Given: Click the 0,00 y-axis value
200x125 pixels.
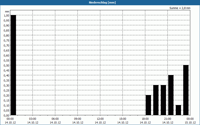Looking at the screenshot, I should click(x=6, y=115).
